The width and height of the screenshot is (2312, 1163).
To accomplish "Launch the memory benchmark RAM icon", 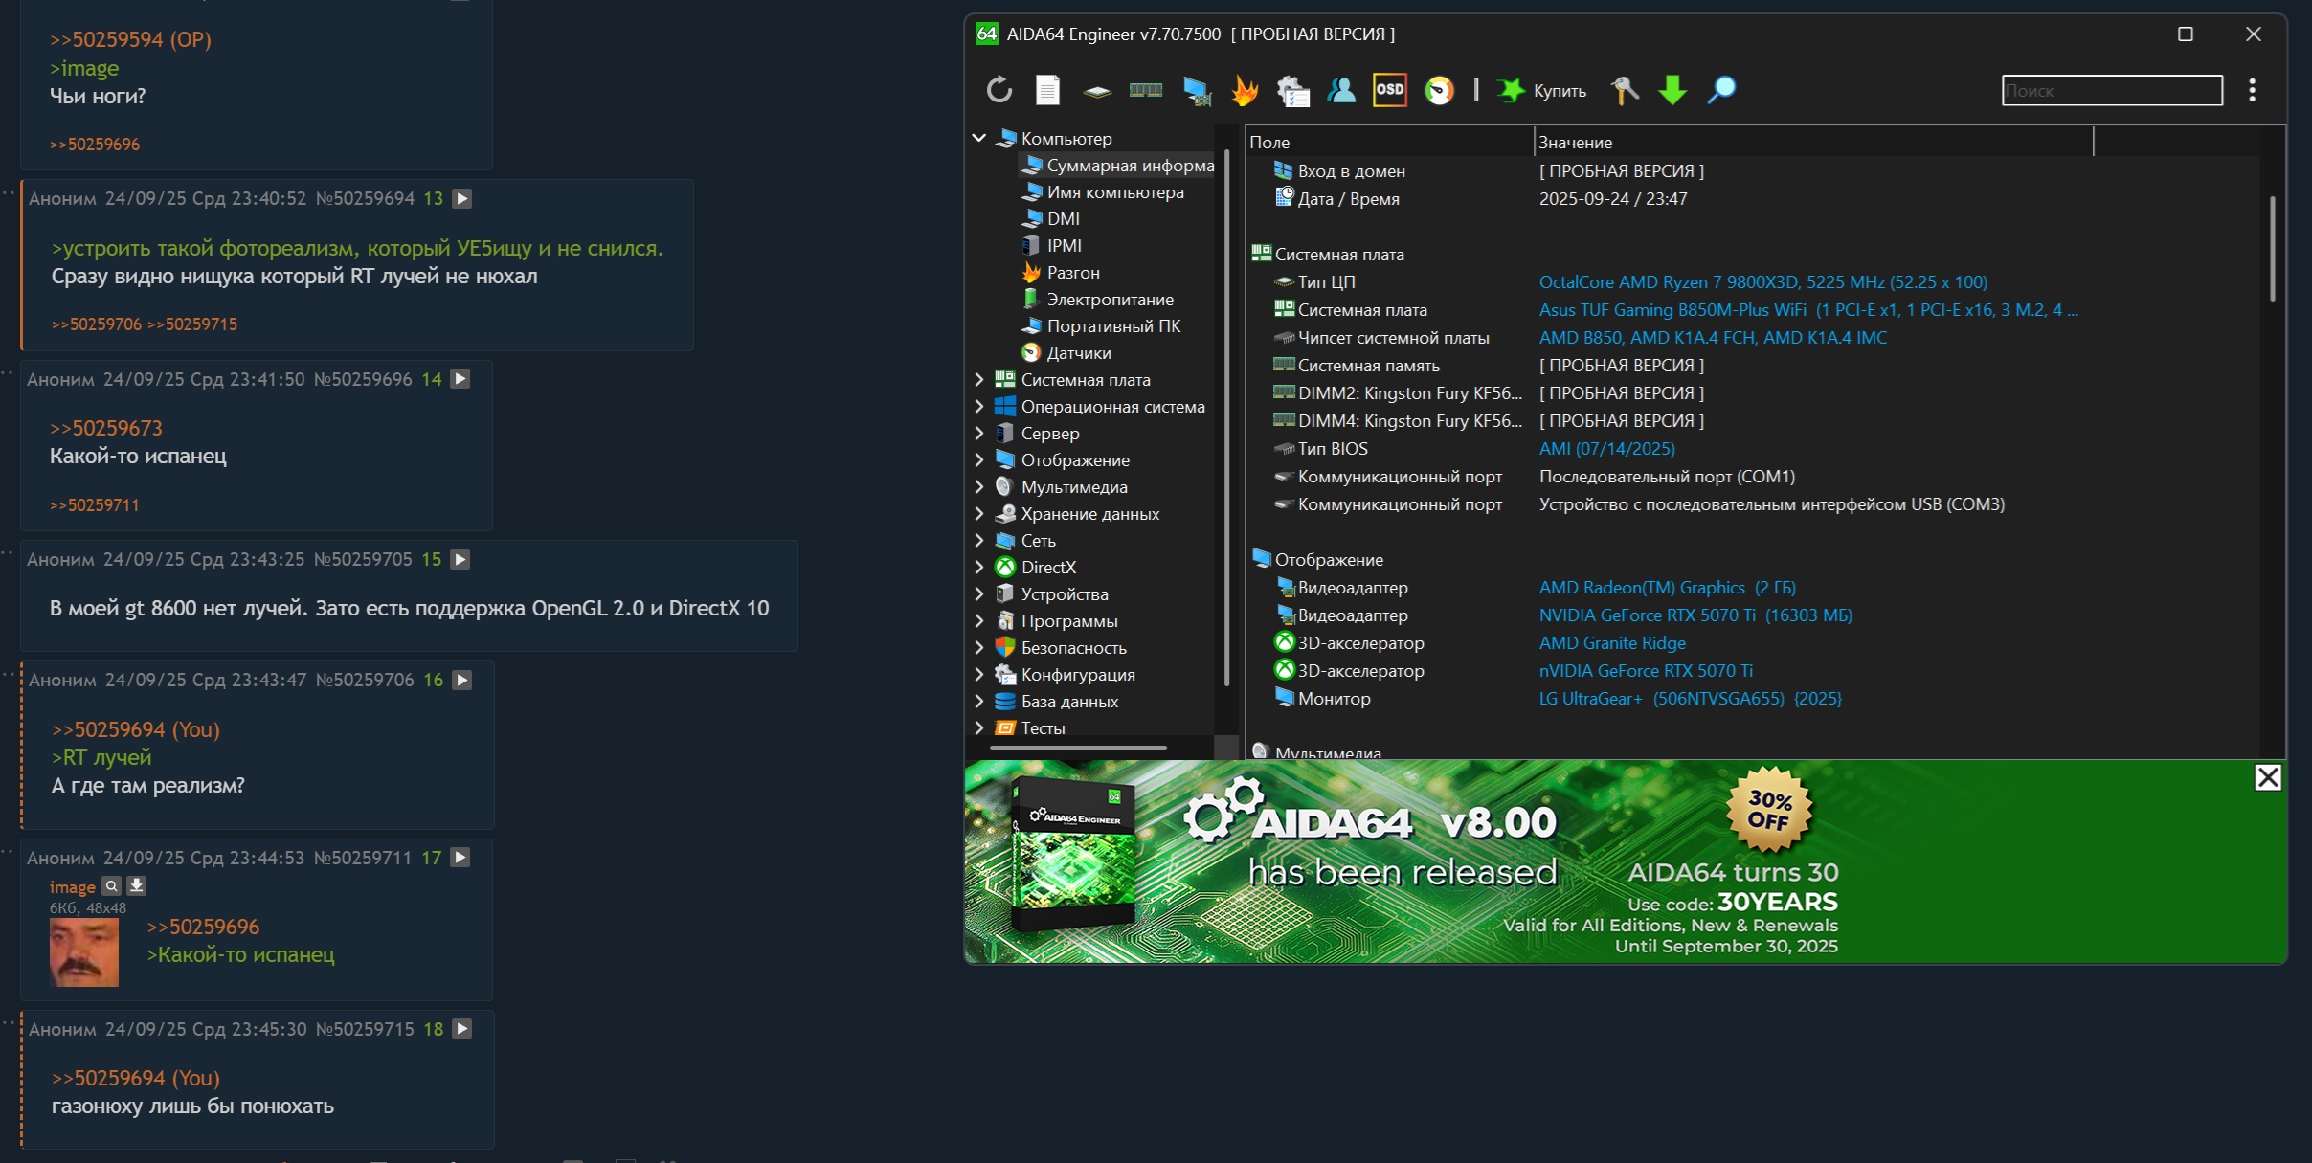I will [1145, 90].
